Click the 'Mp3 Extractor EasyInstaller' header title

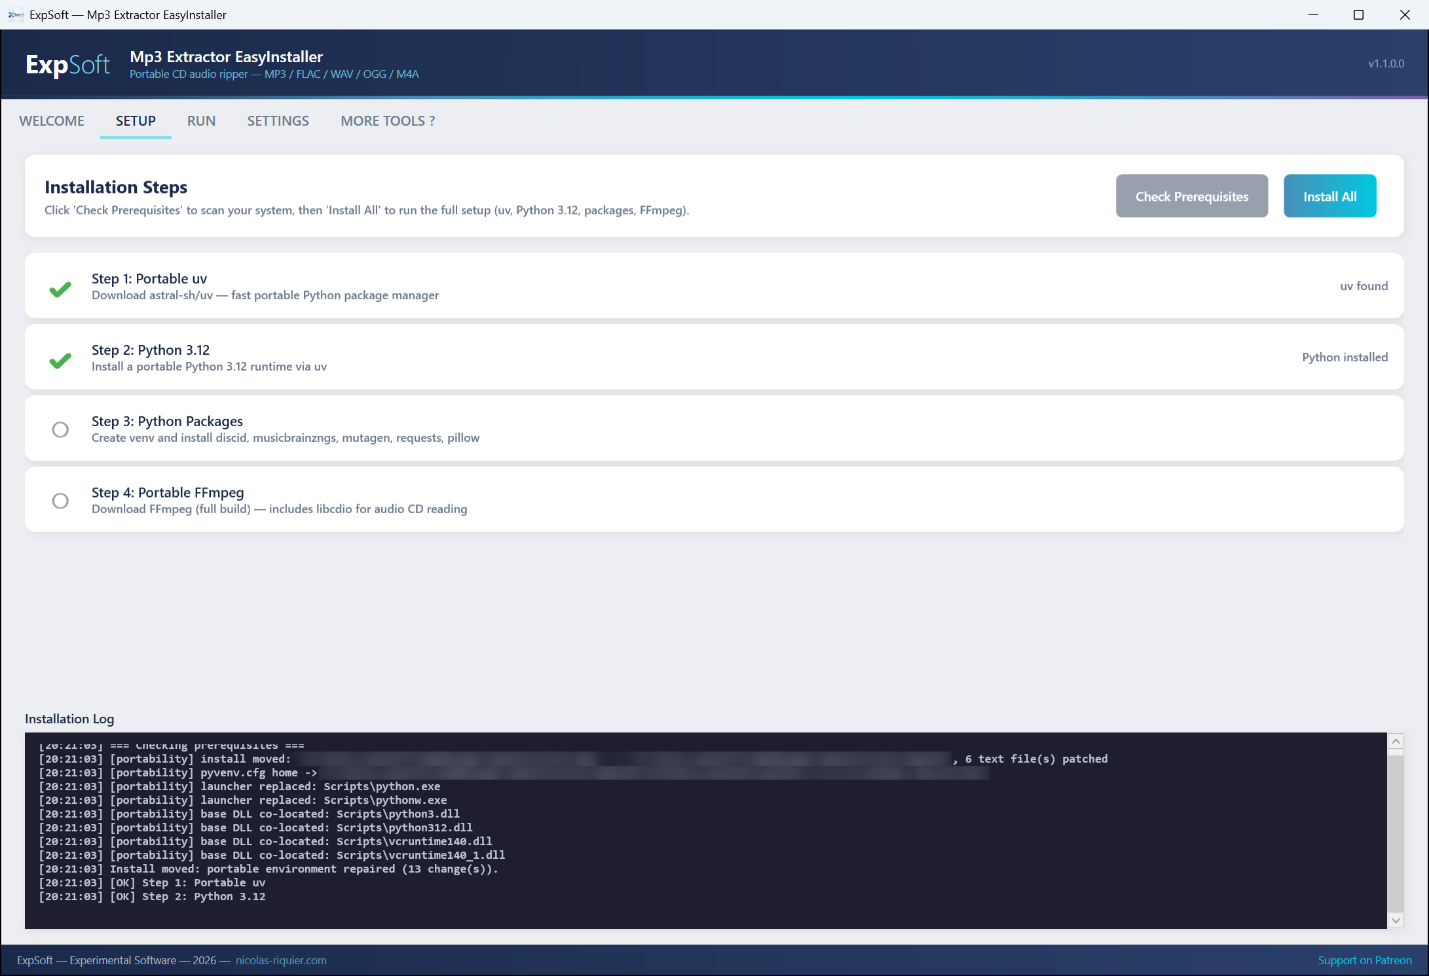pyautogui.click(x=227, y=57)
